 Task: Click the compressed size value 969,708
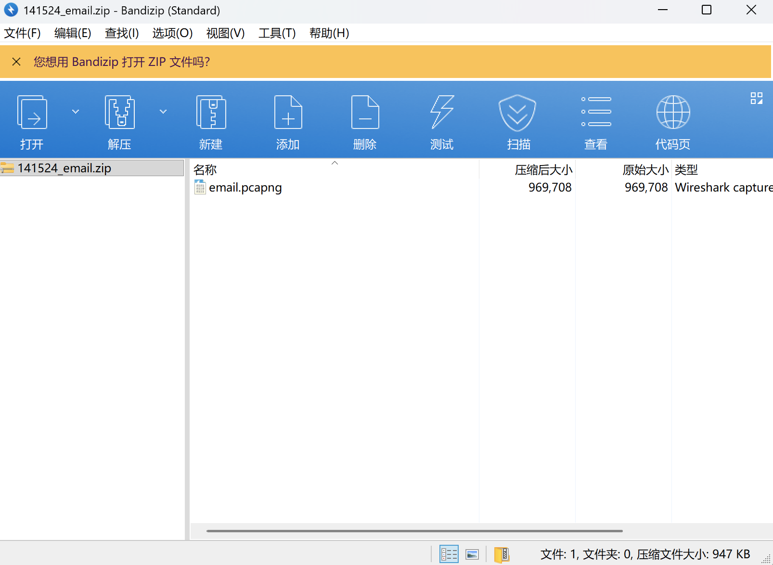coord(550,187)
